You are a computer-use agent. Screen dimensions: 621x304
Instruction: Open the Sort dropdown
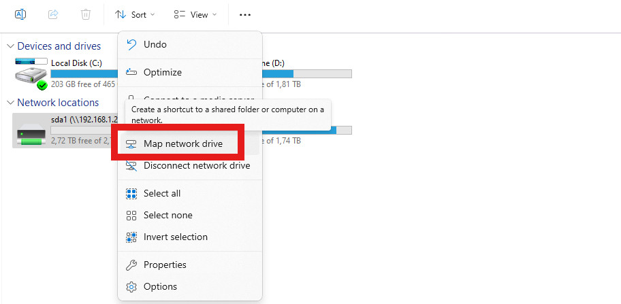pos(135,15)
